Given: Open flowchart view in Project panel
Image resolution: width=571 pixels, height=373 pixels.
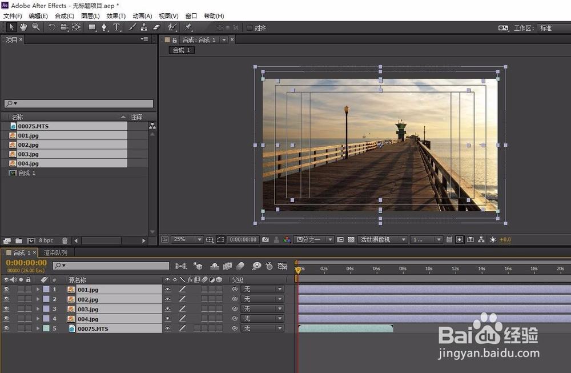Looking at the screenshot, I should [x=152, y=126].
